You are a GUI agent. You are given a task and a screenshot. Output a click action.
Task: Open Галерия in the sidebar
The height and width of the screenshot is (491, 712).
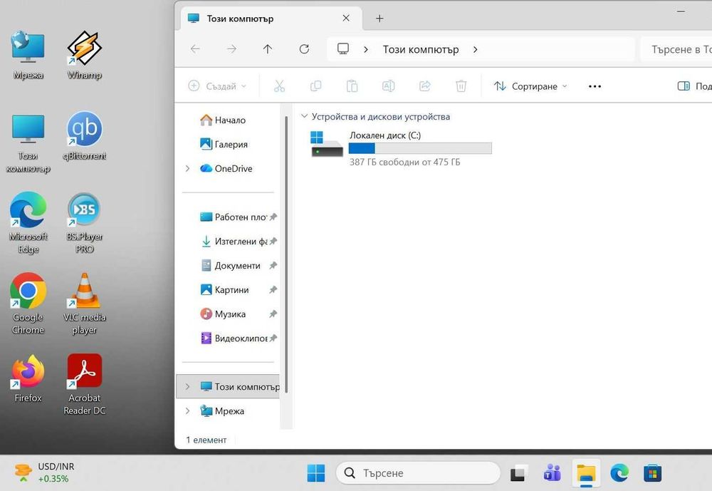(x=224, y=144)
